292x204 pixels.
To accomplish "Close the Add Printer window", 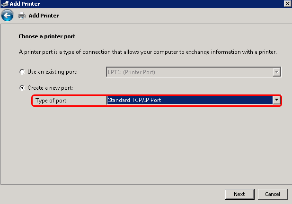I will [x=287, y=3].
